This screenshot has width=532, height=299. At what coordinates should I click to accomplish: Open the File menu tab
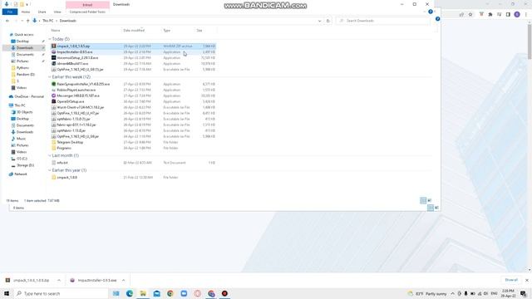(x=10, y=12)
